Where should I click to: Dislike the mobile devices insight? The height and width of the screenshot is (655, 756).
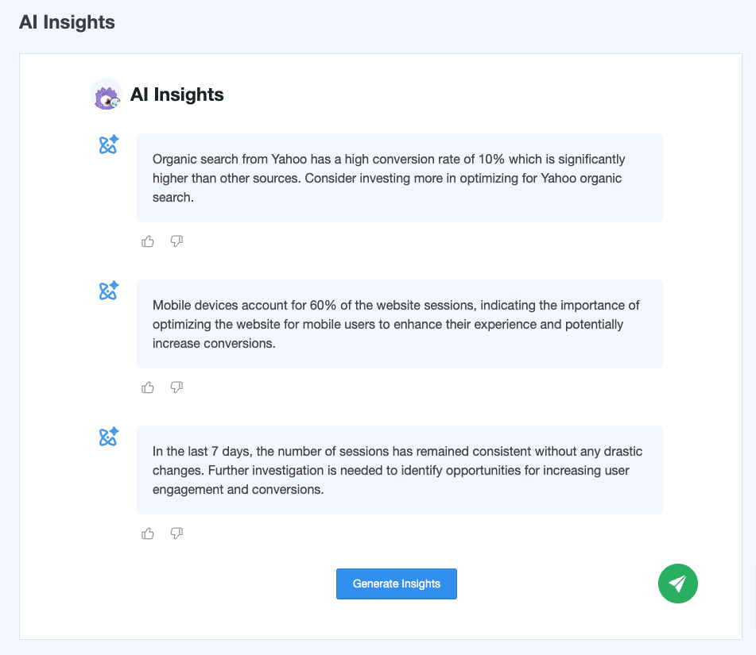176,387
